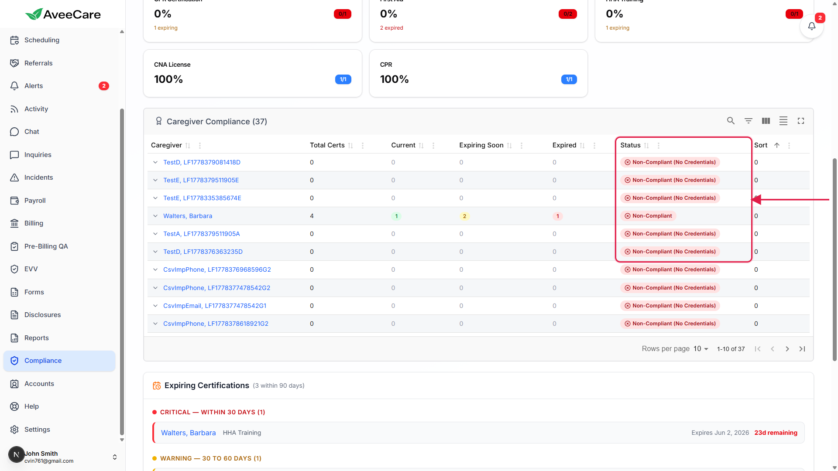Toggle ascending arrow on Sort column

777,145
